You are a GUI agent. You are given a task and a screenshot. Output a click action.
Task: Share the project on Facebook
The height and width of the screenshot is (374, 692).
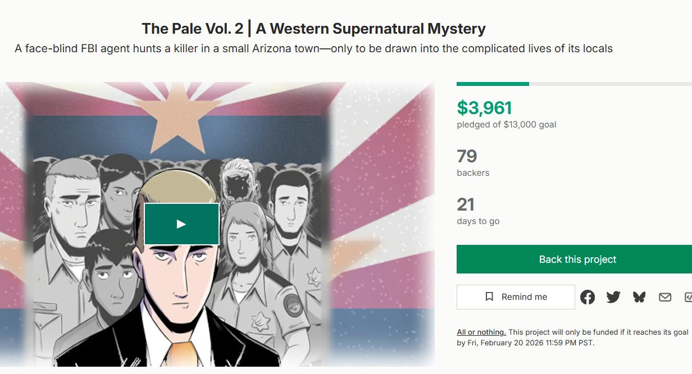tap(588, 297)
